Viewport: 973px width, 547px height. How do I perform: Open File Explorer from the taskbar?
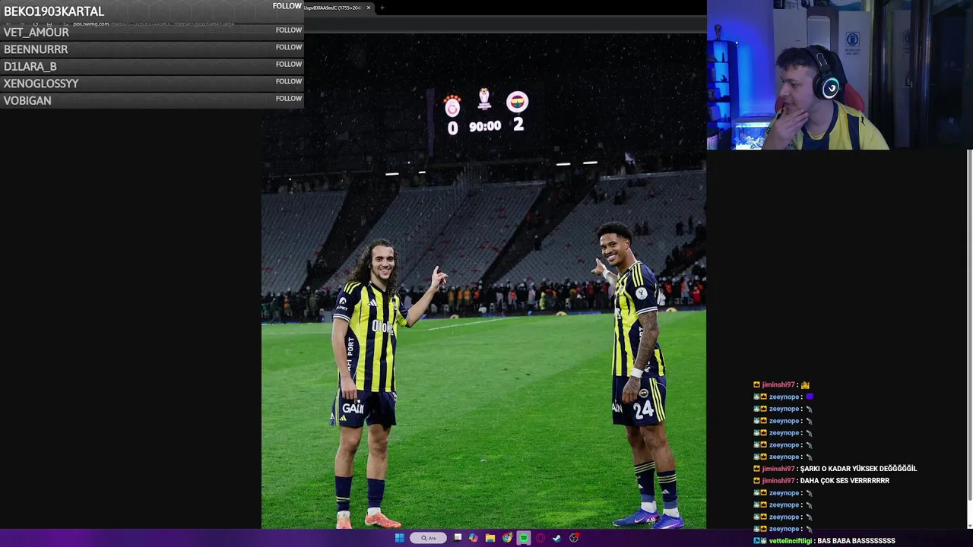click(490, 538)
